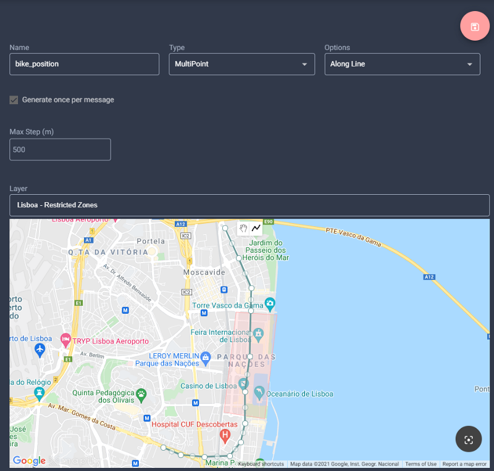The height and width of the screenshot is (471, 494).
Task: Click the pink save button
Action: click(x=475, y=26)
